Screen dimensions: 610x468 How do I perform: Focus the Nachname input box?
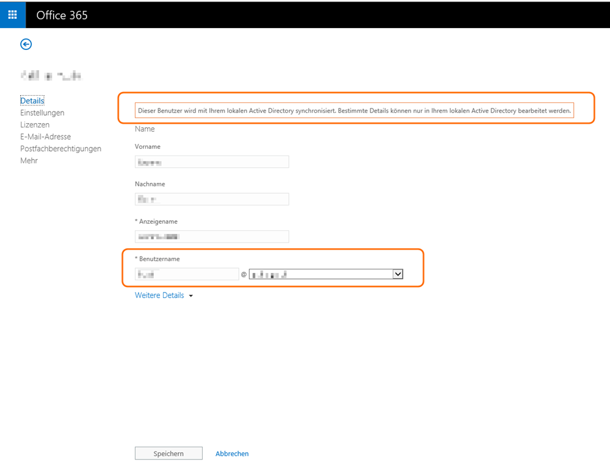pyautogui.click(x=211, y=199)
